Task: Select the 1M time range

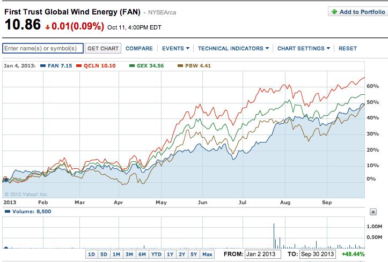Action: (x=116, y=254)
